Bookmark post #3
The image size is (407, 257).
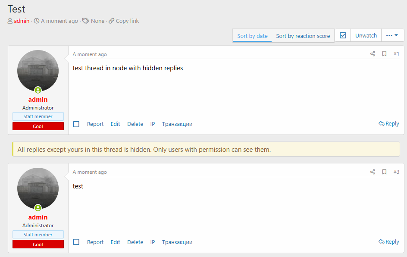point(384,172)
